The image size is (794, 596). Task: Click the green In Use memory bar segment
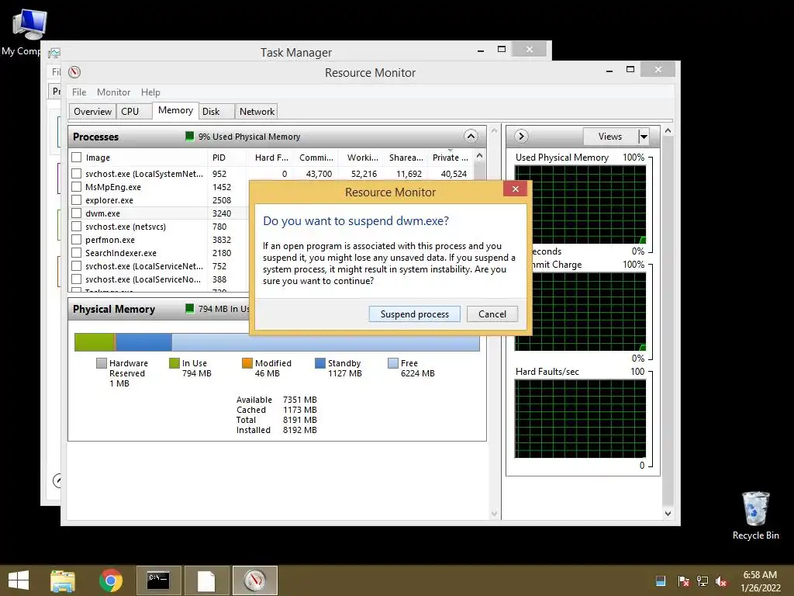(94, 342)
